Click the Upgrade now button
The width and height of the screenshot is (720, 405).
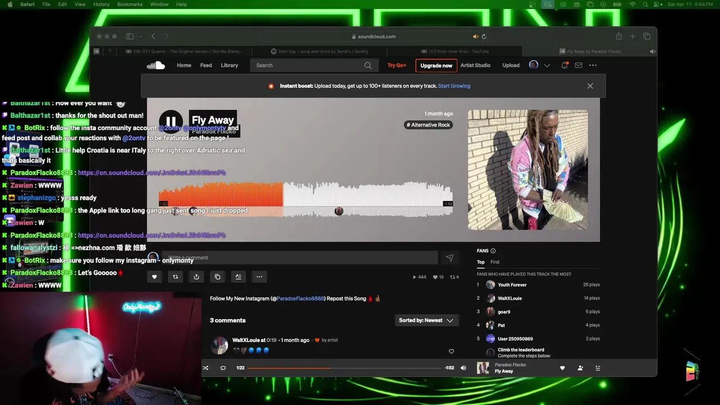436,65
